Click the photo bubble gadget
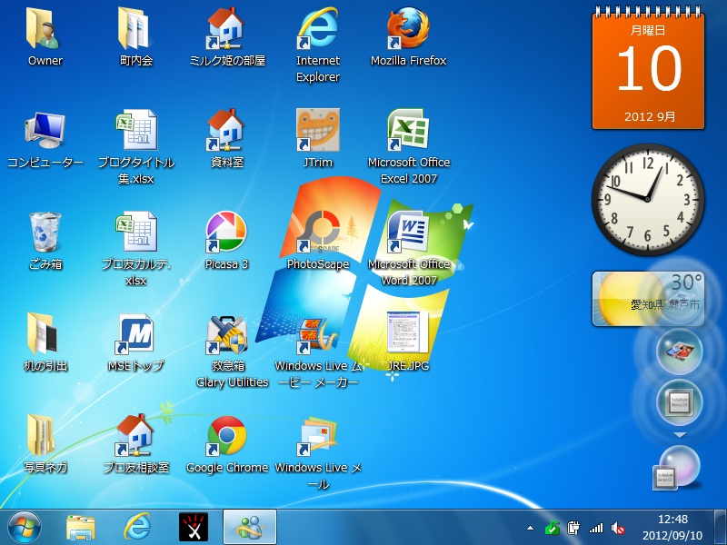 (x=680, y=351)
